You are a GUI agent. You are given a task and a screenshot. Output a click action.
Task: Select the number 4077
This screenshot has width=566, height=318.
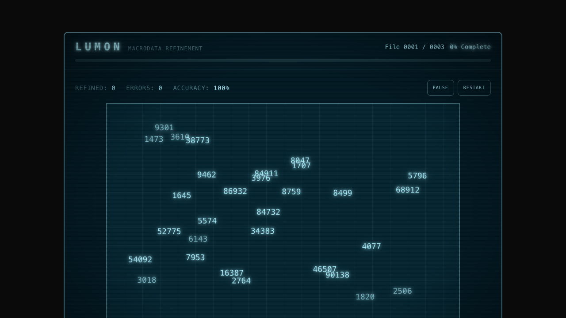371,246
